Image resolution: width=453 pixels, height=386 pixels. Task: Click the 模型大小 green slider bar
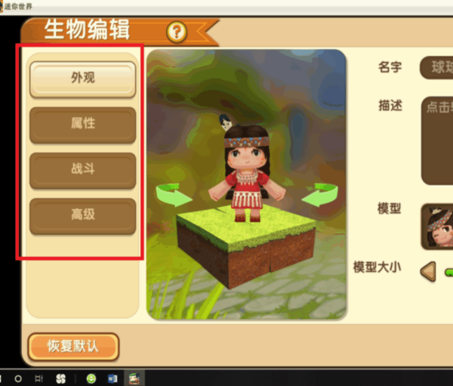tap(448, 273)
